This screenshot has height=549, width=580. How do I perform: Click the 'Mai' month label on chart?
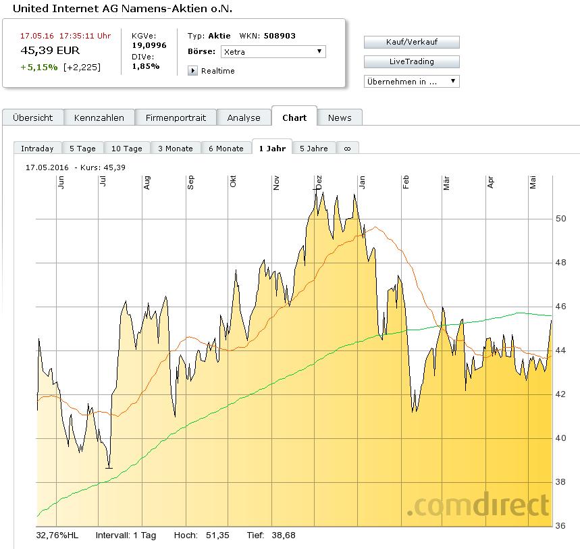(x=533, y=182)
